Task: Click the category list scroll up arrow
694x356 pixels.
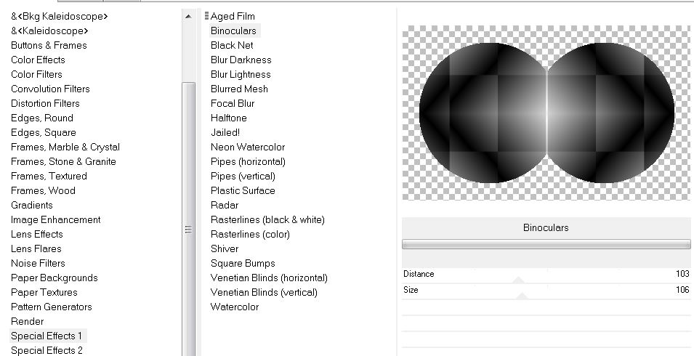Action: 188,17
